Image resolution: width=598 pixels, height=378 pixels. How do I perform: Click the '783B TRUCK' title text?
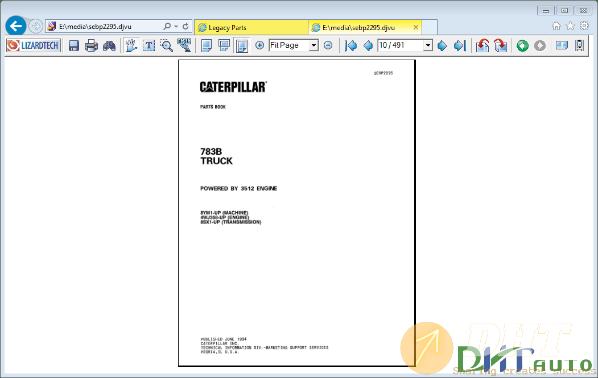[x=216, y=156]
